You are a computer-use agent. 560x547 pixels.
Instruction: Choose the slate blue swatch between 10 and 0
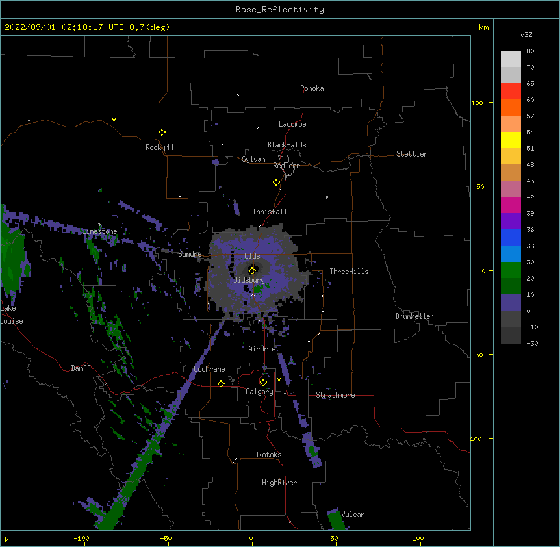coord(511,303)
